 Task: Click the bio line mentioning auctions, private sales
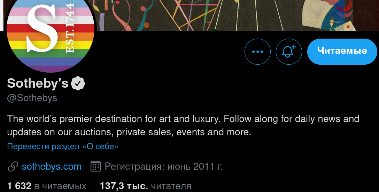click(129, 132)
